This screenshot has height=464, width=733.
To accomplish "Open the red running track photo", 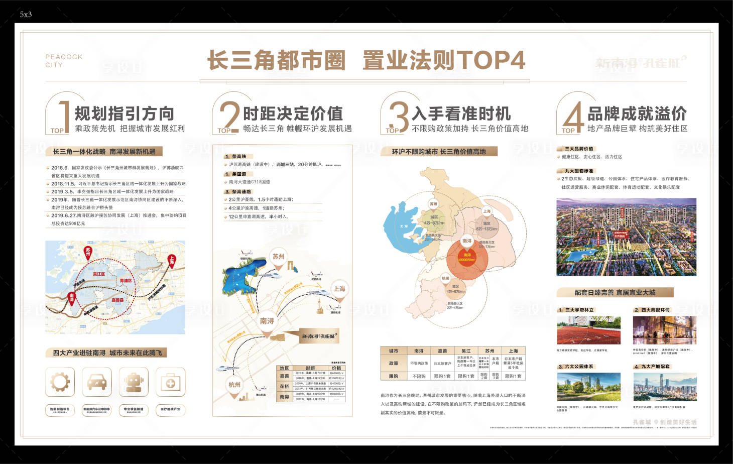I will (x=588, y=330).
